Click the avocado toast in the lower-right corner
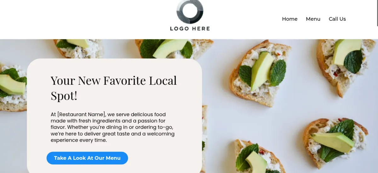 (335, 142)
